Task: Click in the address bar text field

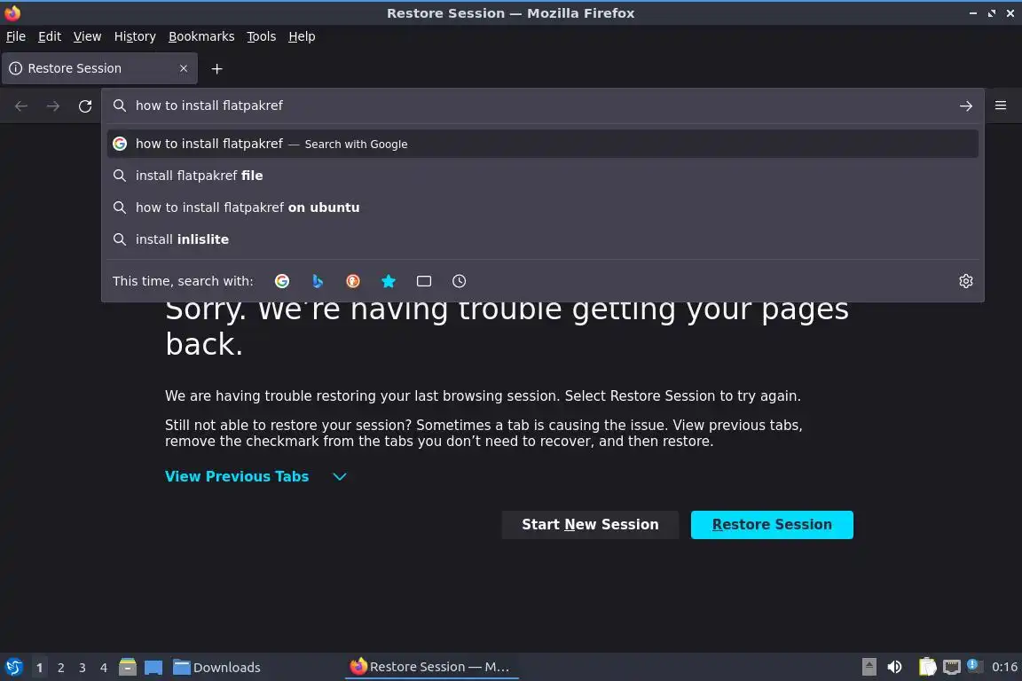Action: pyautogui.click(x=541, y=106)
